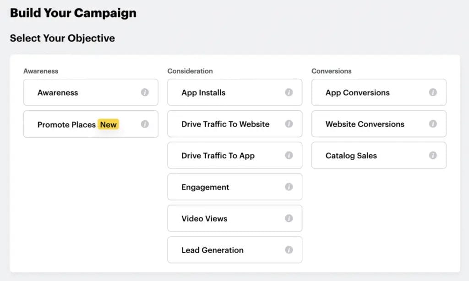Select the Website Conversions objective
The height and width of the screenshot is (281, 469).
(x=364, y=124)
